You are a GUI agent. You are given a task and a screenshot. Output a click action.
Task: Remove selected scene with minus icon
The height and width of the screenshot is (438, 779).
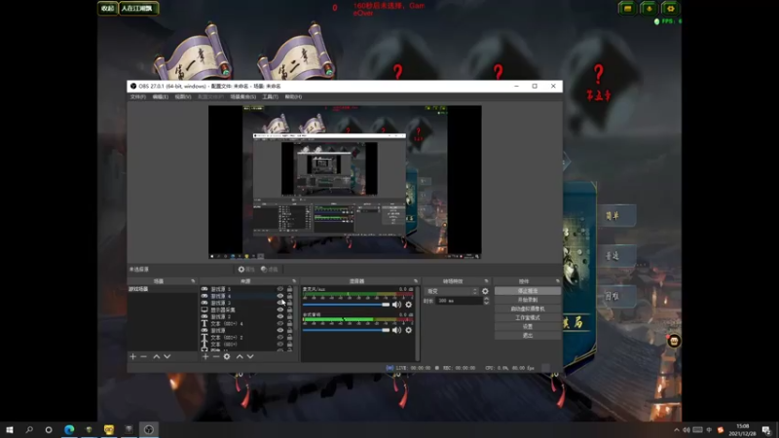(143, 356)
